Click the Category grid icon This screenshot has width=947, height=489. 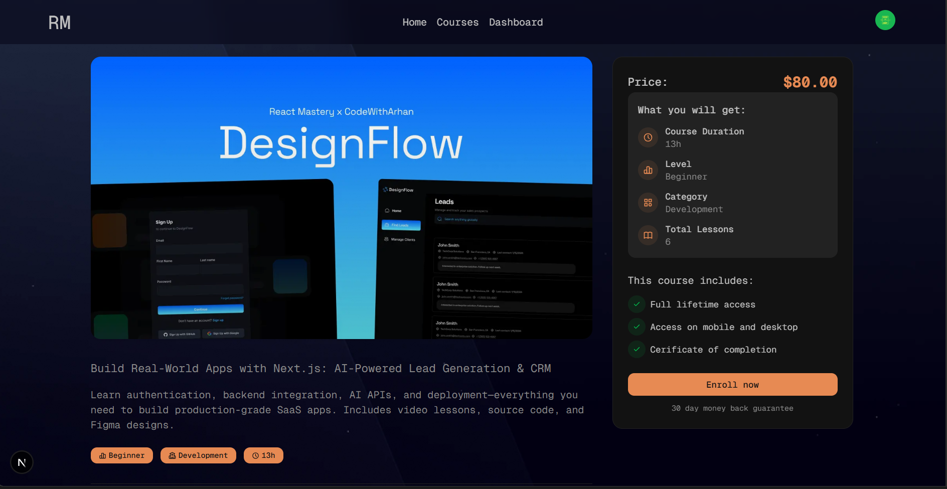pyautogui.click(x=648, y=203)
